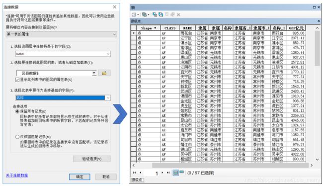
Task: Click the (0 / 97 已选择) status text
Action: point(201,173)
